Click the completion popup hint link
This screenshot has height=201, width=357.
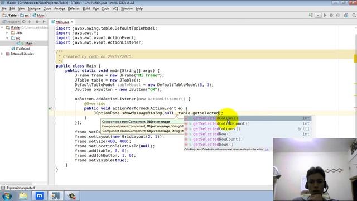(267, 149)
